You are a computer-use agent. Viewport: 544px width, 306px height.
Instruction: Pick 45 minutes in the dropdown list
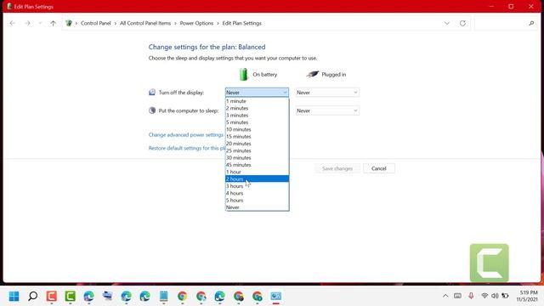click(257, 165)
